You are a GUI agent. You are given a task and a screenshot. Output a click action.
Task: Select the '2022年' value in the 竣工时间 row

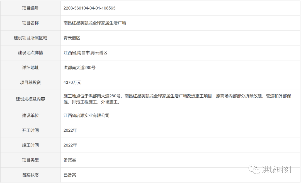pos(70,145)
